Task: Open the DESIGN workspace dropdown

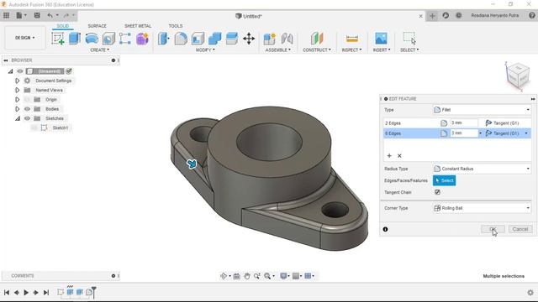Action: pyautogui.click(x=25, y=38)
